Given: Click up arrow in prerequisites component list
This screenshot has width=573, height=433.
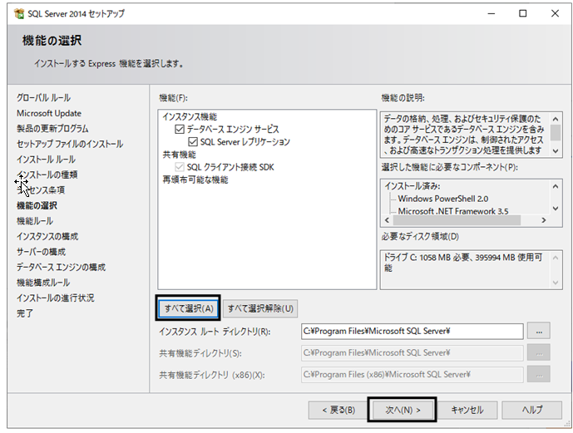Looking at the screenshot, I should pos(556,186).
